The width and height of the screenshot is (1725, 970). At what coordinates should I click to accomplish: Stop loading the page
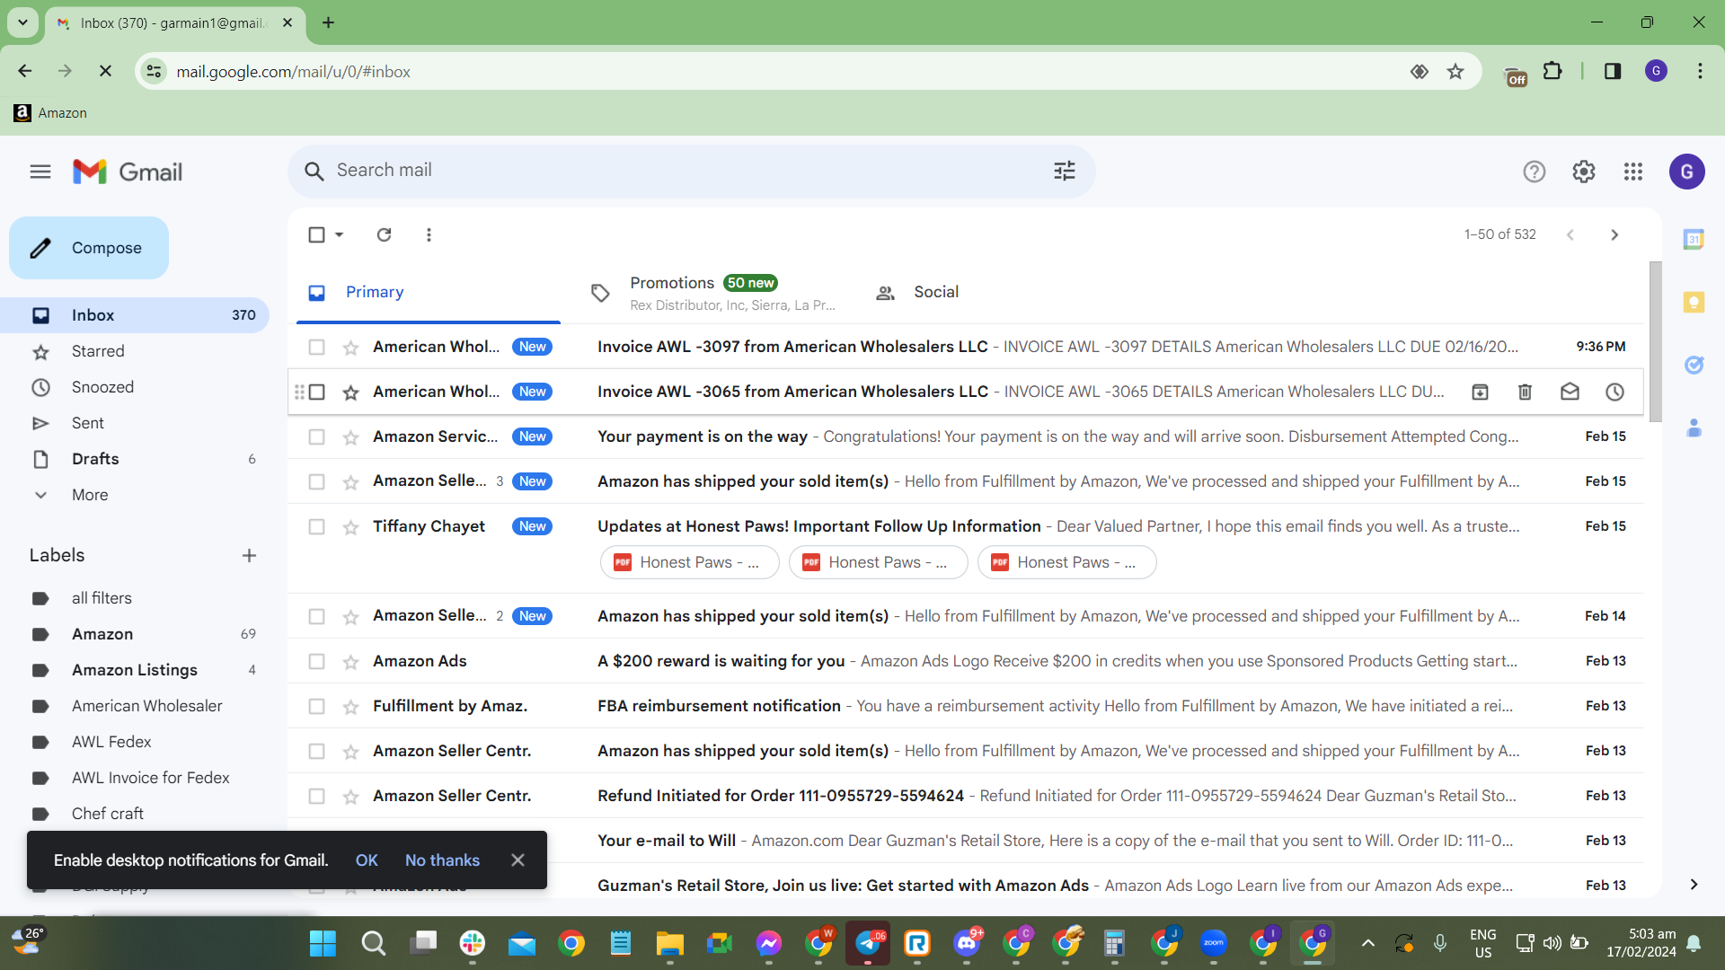click(x=105, y=71)
